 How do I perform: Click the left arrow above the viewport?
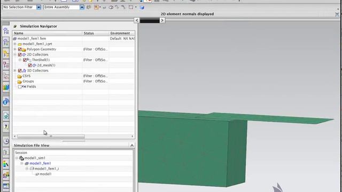point(137,20)
